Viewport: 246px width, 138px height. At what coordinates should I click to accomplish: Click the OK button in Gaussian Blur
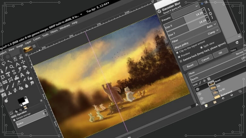pyautogui.click(x=220, y=53)
